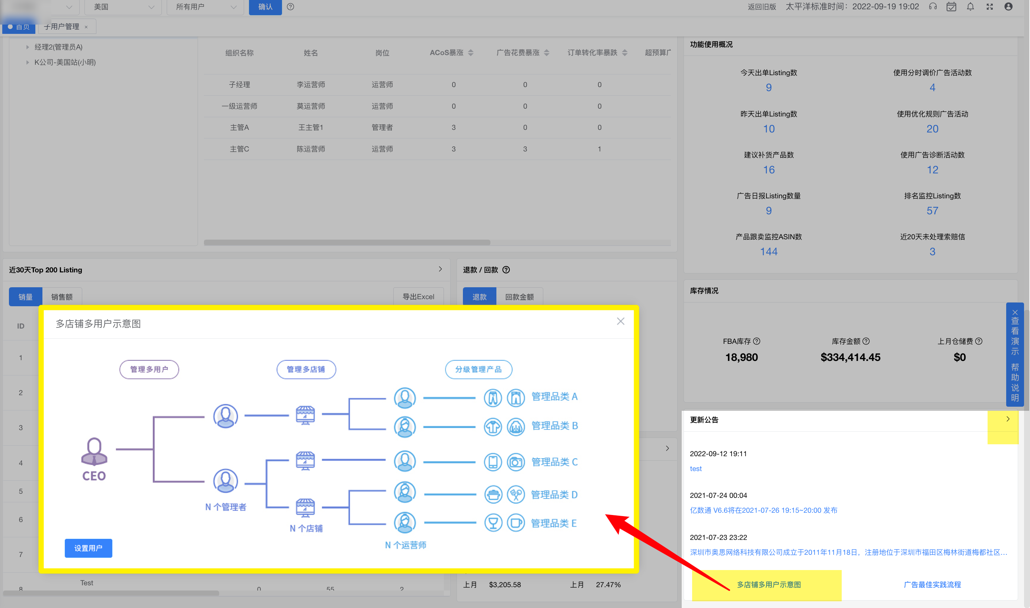
Task: Click the store icon above N 个店铺
Action: tap(305, 508)
